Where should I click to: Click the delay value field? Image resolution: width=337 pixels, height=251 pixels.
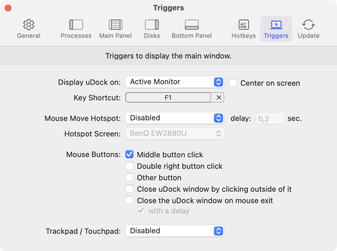pos(270,119)
